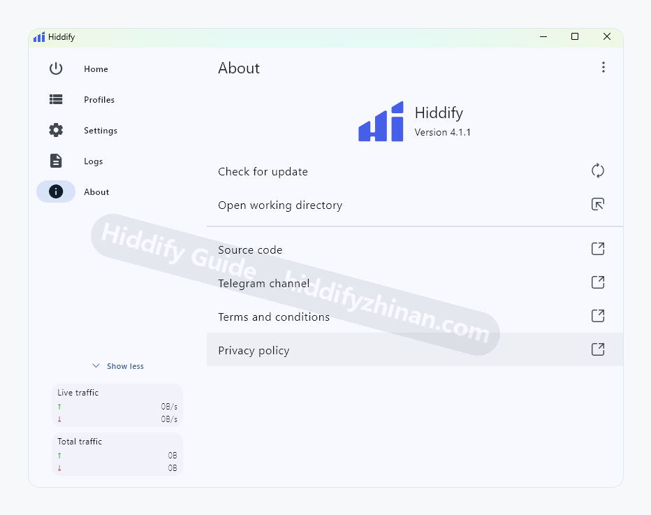651x515 pixels.
Task: Close the Hiddify window
Action: 607,36
